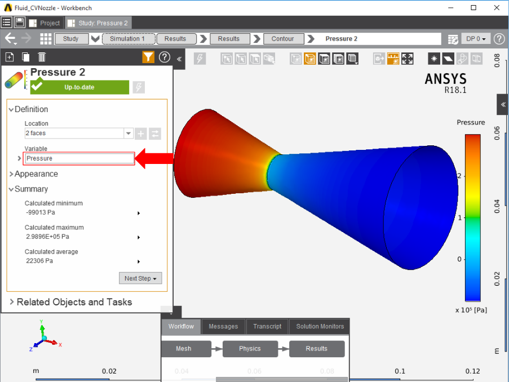Image resolution: width=509 pixels, height=382 pixels.
Task: Add a new object with plus-page icon
Action: click(10, 57)
